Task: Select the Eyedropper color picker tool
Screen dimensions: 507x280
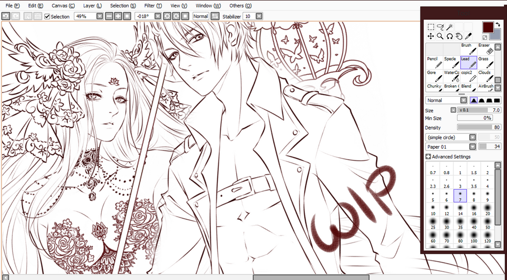Action: (x=468, y=36)
